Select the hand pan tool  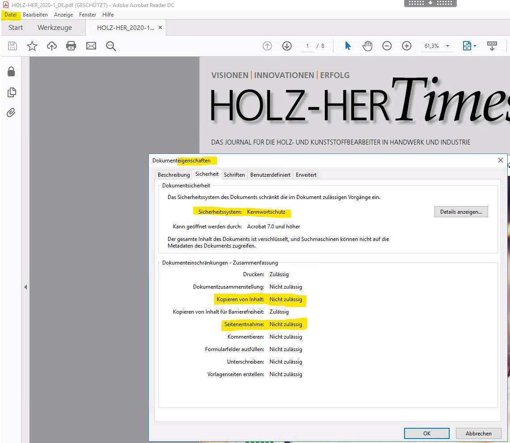pos(367,46)
